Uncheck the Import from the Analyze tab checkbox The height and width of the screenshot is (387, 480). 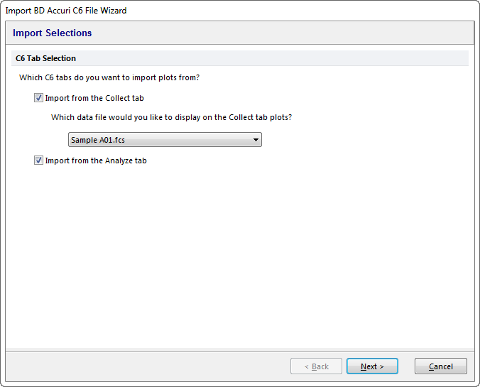[x=38, y=160]
